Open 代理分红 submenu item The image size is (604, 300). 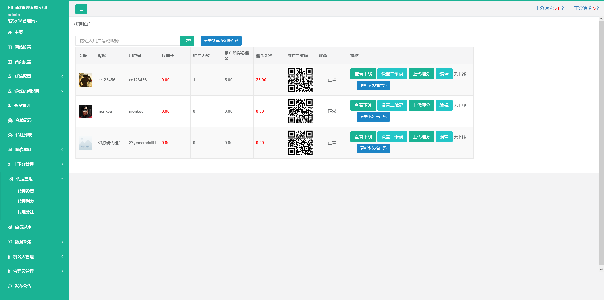(26, 212)
